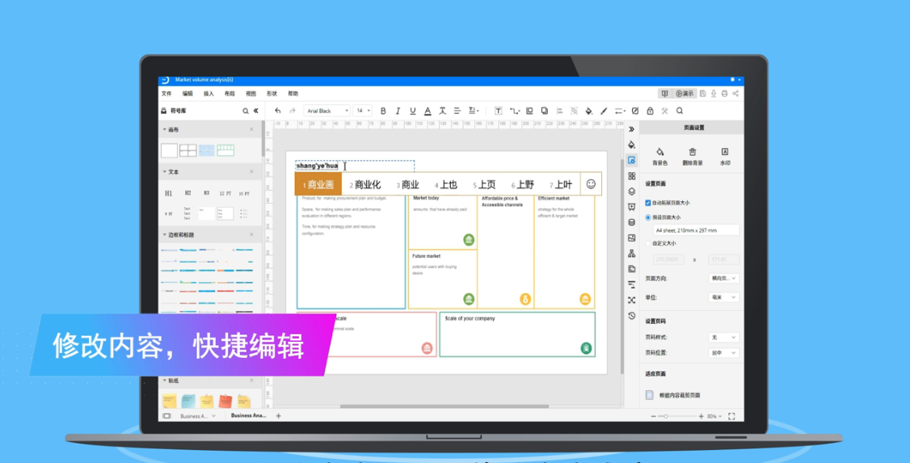Image resolution: width=910 pixels, height=463 pixels.
Task: Open the font size 14 dropdown
Action: click(363, 111)
